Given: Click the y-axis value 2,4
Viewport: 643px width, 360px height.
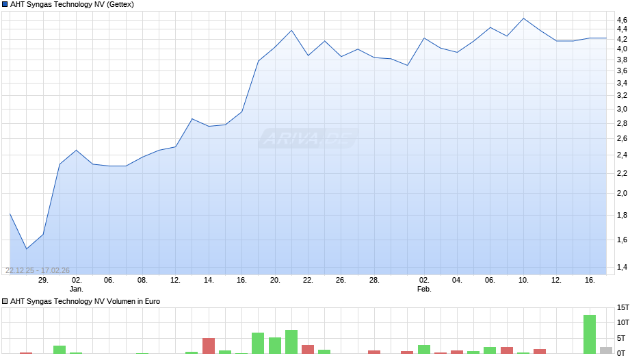Looking at the screenshot, I should coord(622,155).
